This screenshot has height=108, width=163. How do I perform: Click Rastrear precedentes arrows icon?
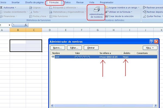coord(144,8)
